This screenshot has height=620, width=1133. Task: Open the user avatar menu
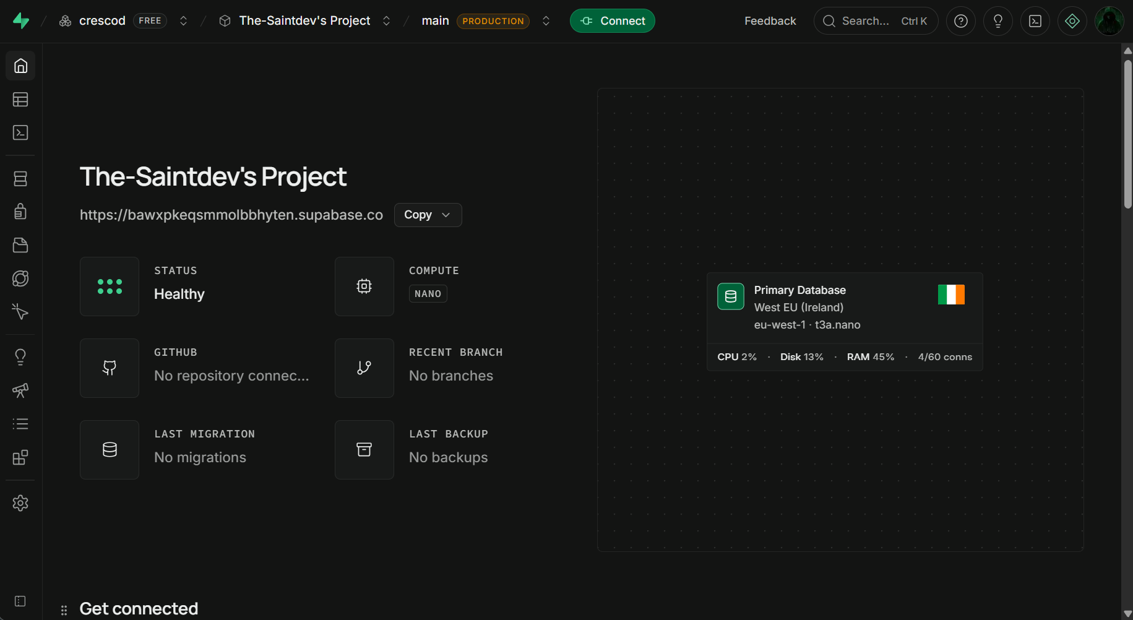point(1109,21)
